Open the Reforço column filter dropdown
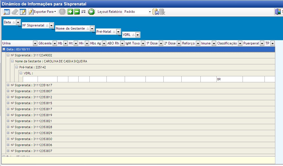283x166 pixels. pyautogui.click(x=198, y=43)
